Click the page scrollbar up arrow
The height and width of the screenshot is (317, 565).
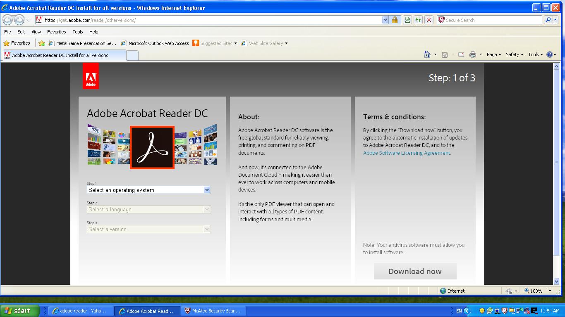coord(556,66)
